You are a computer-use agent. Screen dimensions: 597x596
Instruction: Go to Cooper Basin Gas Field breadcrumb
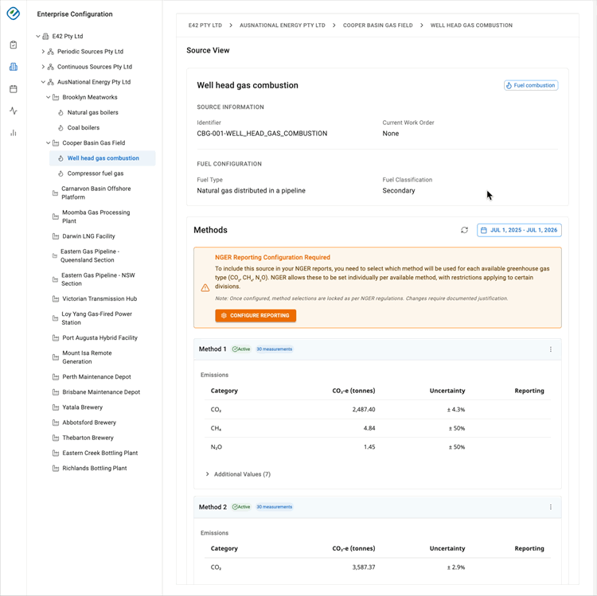[x=377, y=25]
